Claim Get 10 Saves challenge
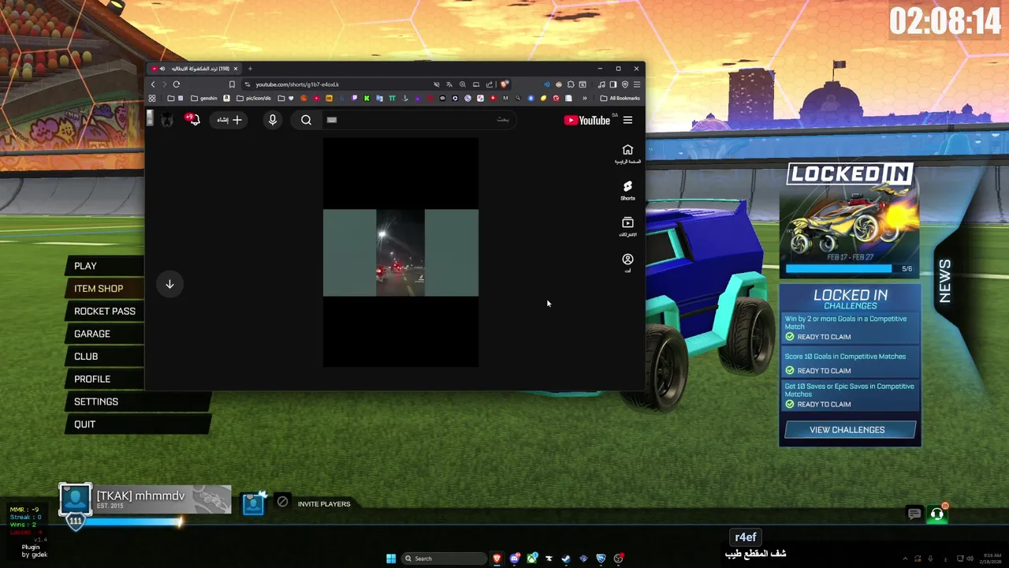1009x568 pixels. (851, 394)
